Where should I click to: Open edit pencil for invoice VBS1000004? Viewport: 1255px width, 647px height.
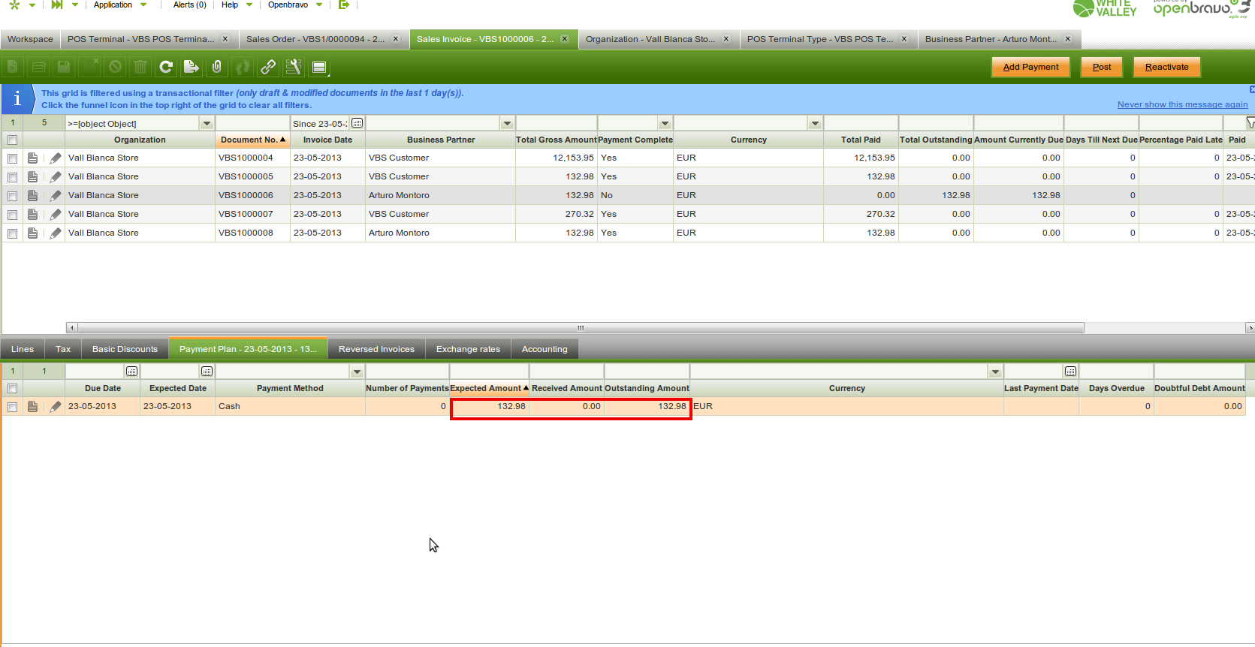click(56, 158)
